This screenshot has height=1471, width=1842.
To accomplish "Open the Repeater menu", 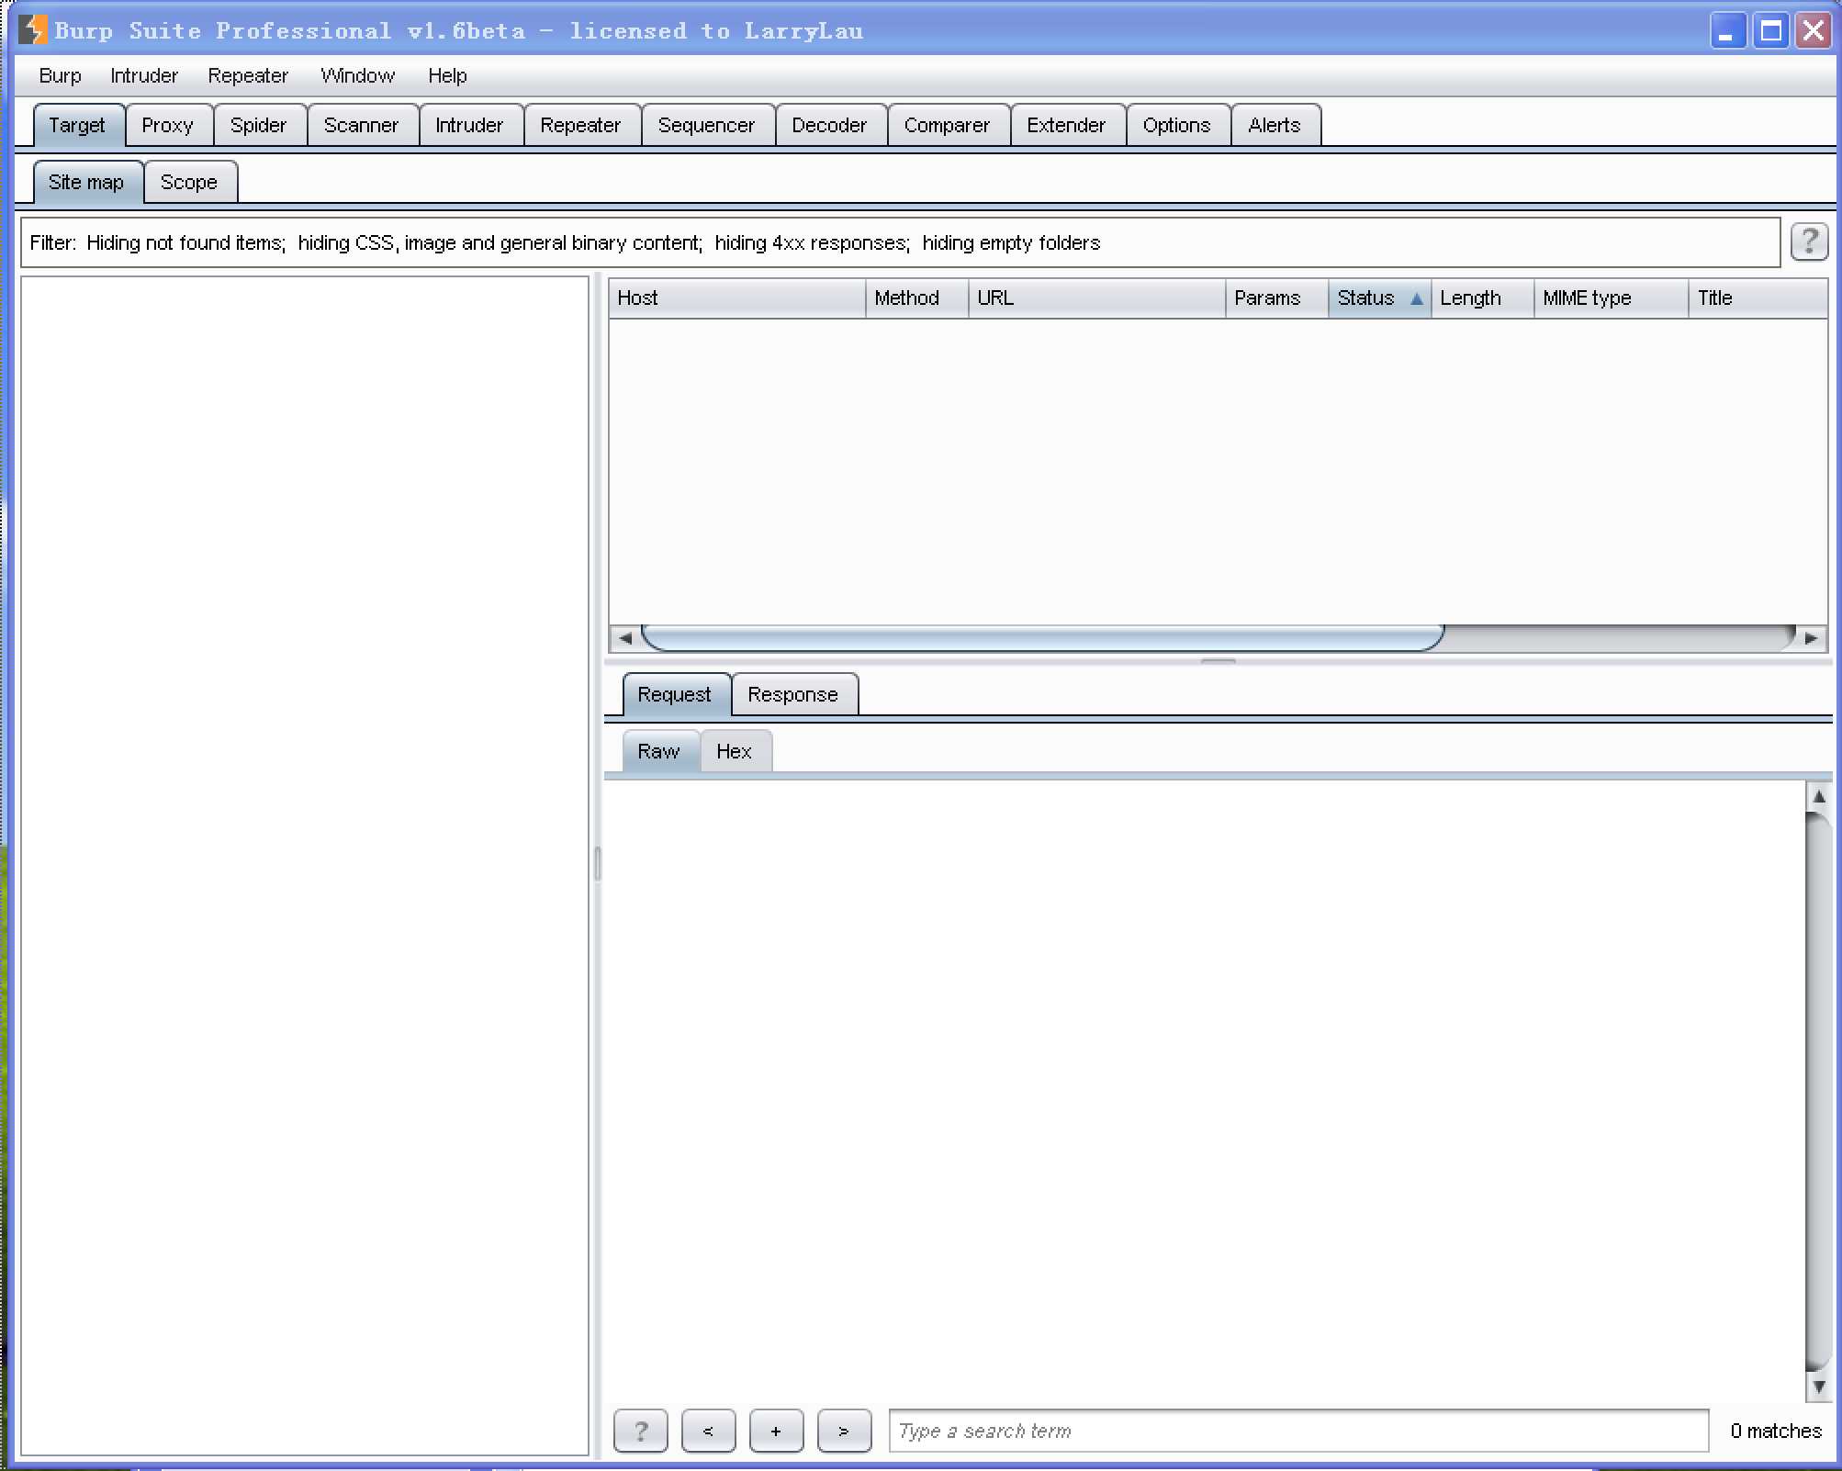I will pos(248,75).
